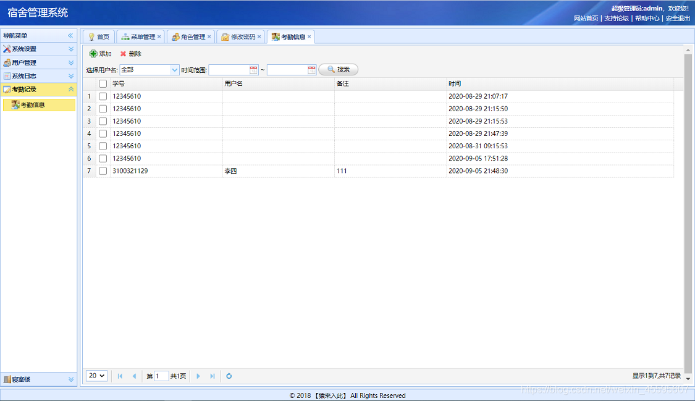Viewport: 695px width, 401px height.
Task: Check the row 3 checkbox (21:15:53)
Action: click(103, 121)
